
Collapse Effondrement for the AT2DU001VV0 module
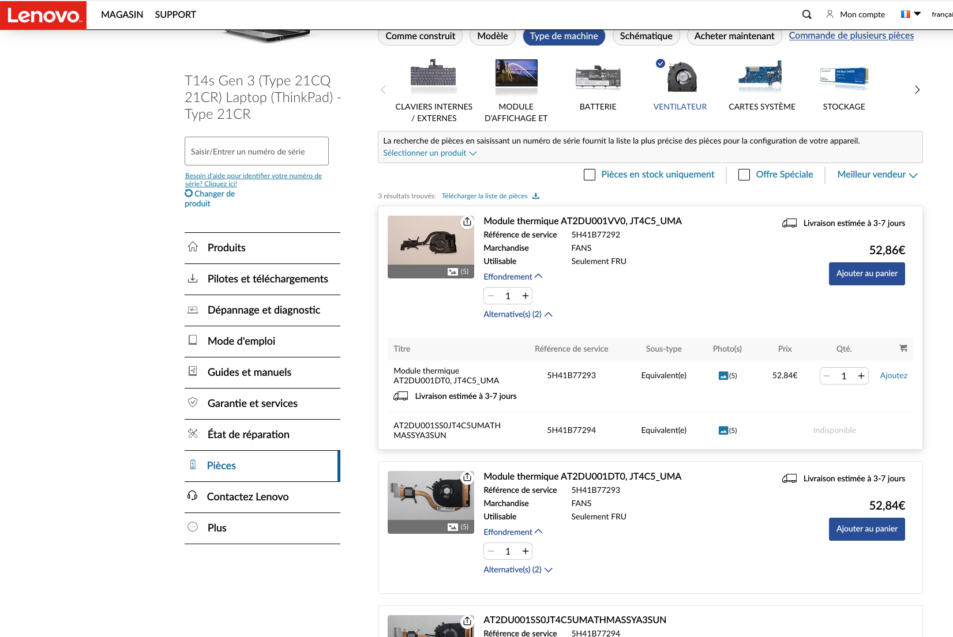click(513, 277)
